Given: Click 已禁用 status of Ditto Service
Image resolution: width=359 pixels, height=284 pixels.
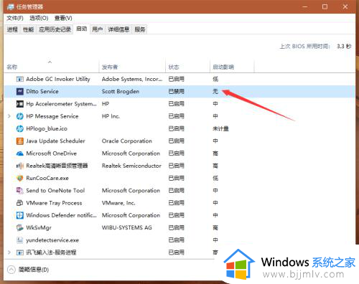Looking at the screenshot, I should click(x=177, y=92).
